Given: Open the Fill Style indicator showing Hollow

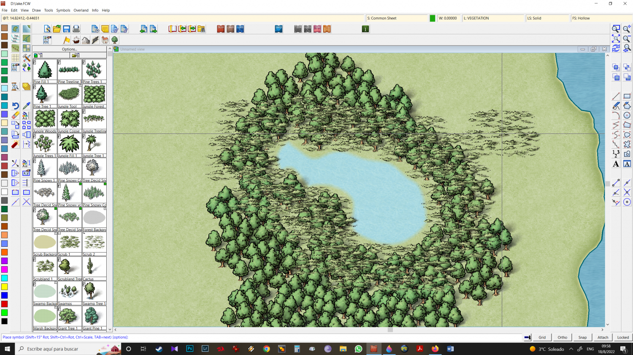Looking at the screenshot, I should tap(602, 18).
